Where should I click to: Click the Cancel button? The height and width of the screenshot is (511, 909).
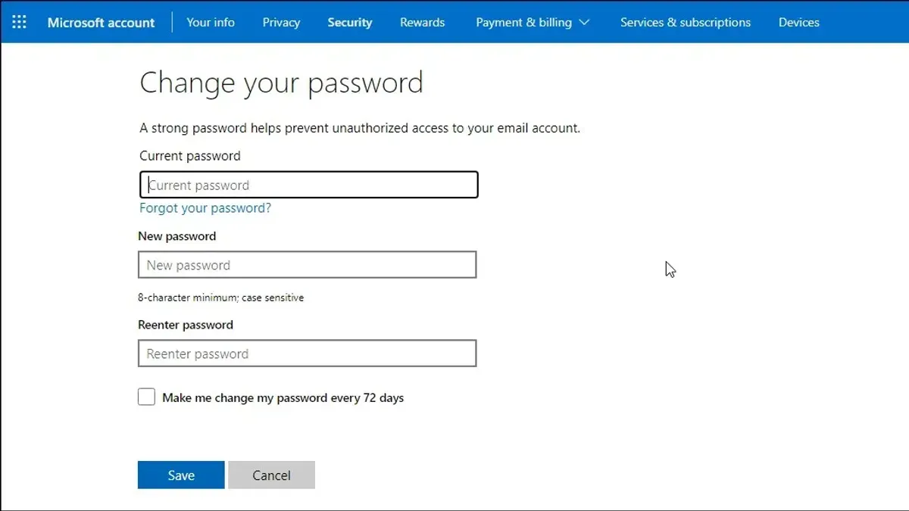coord(271,475)
